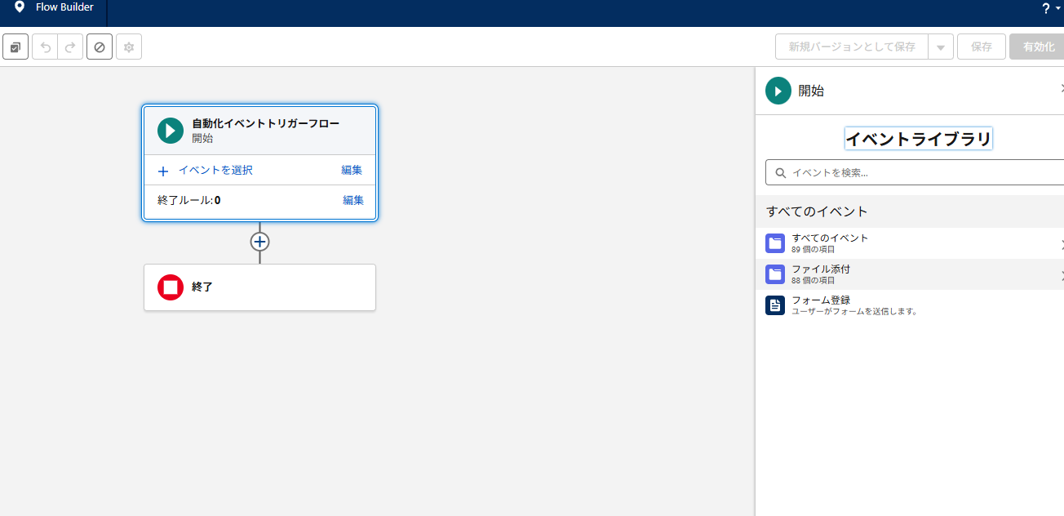Click the 開始 panel header play icon
Image resolution: width=1064 pixels, height=516 pixels.
point(778,91)
